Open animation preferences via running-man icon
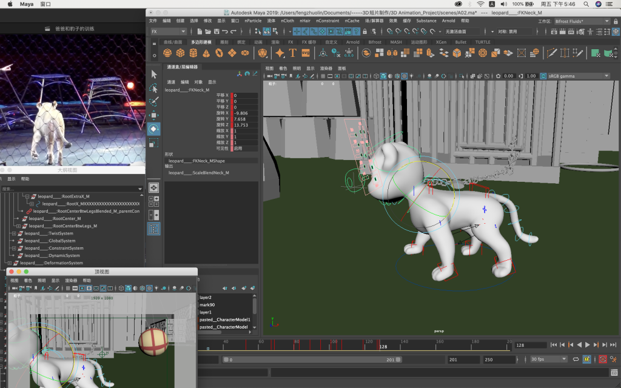The image size is (621, 388). pyautogui.click(x=614, y=359)
